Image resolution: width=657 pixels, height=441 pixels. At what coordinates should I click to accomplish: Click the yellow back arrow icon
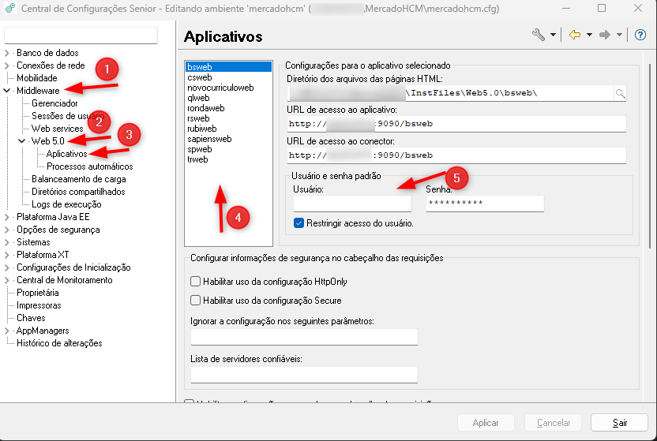coord(575,36)
